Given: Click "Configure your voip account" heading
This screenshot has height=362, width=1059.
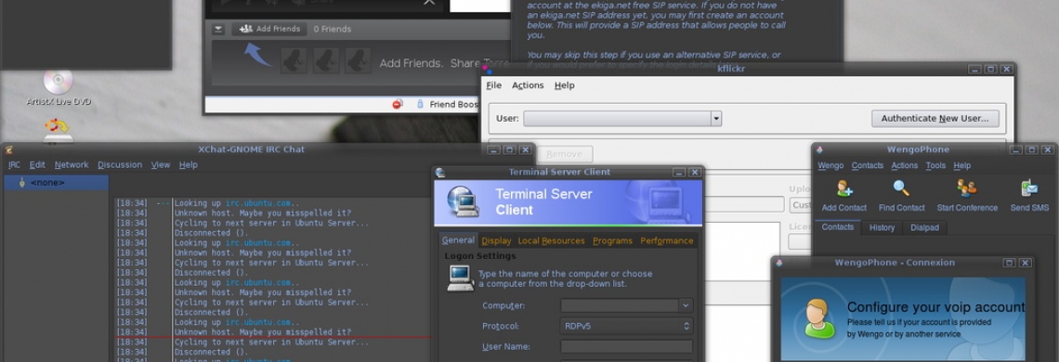Looking at the screenshot, I should [935, 308].
